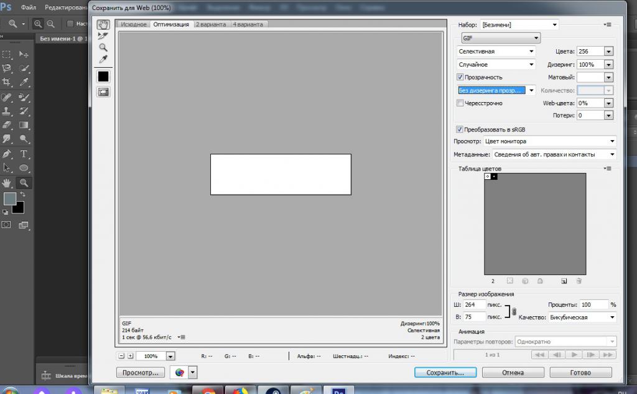Enable the Чересстрочно checkbox
The width and height of the screenshot is (637, 394).
point(460,103)
